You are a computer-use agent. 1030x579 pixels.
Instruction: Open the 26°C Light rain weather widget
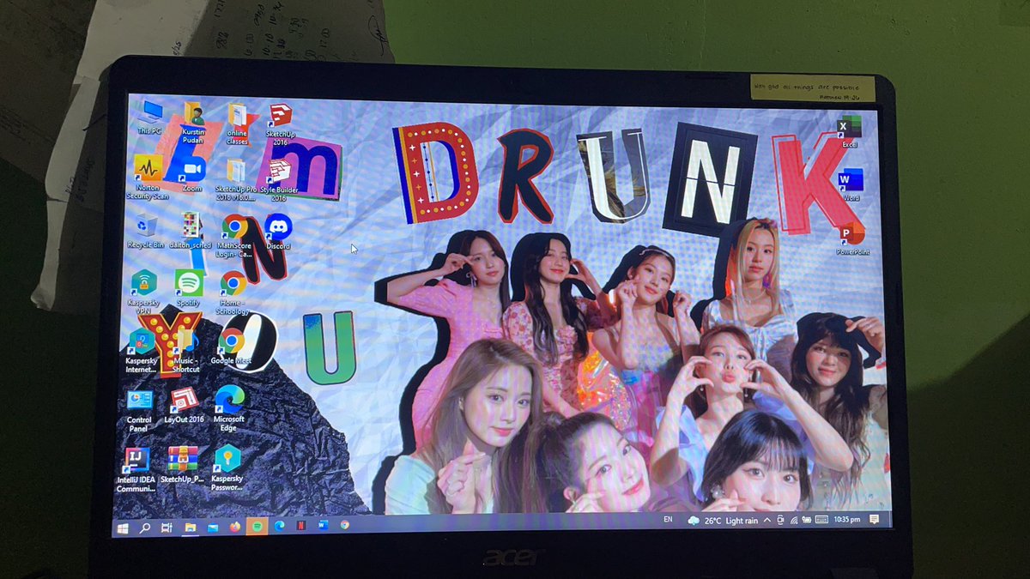click(723, 521)
